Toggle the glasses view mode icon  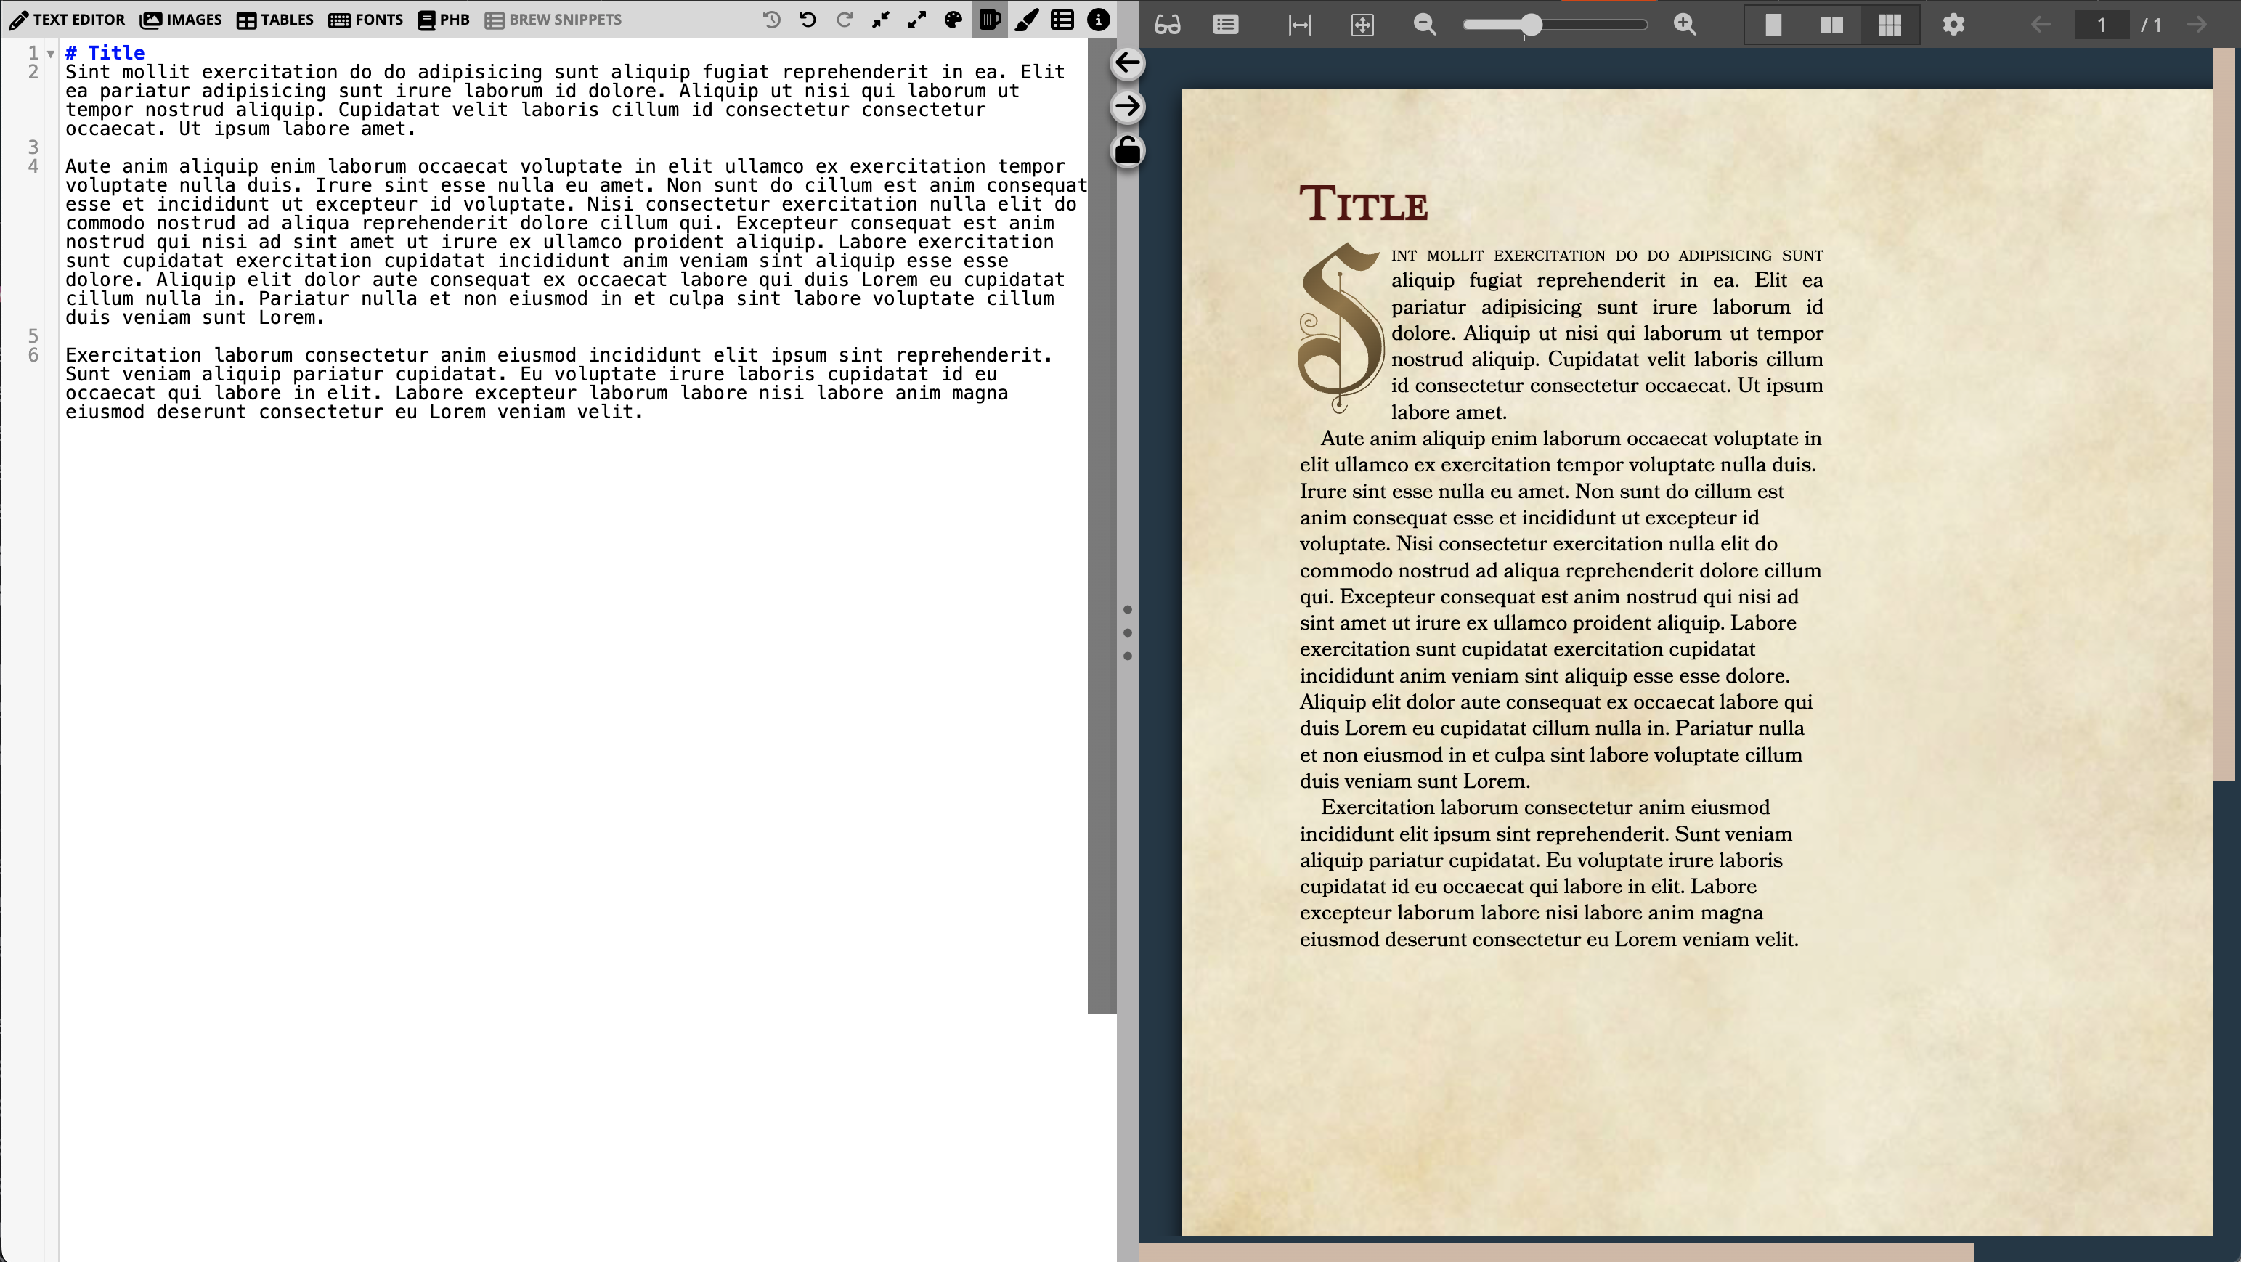point(1168,25)
